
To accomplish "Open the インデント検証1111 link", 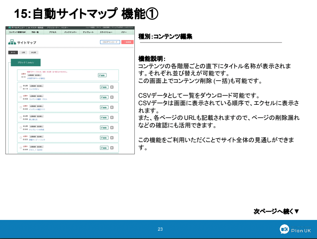I will pyautogui.click(x=37, y=109).
